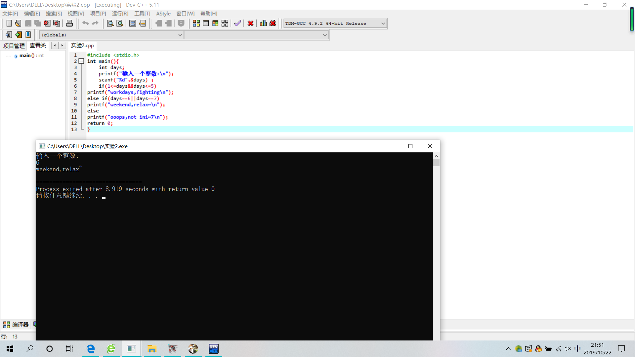
Task: Click the red X stop execution icon
Action: point(250,23)
